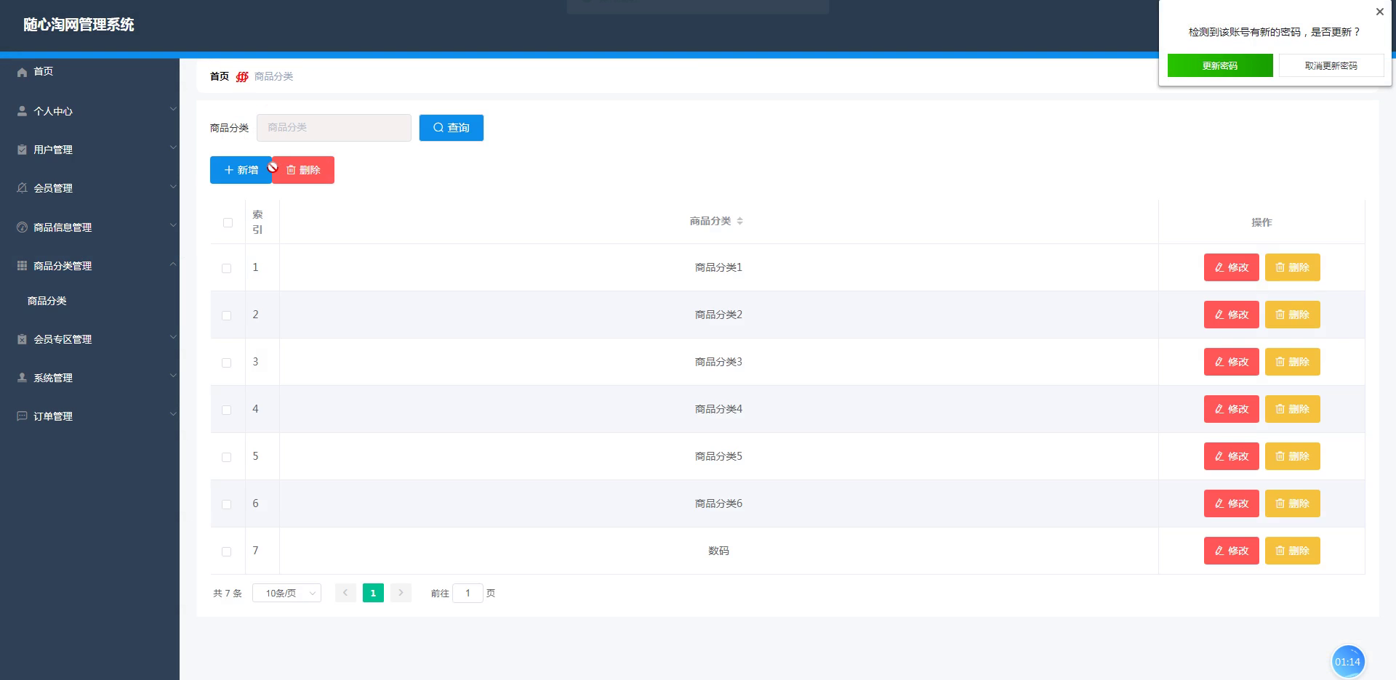This screenshot has width=1396, height=680.
Task: Click 删除 for 商品分类4
Action: [x=1292, y=409]
